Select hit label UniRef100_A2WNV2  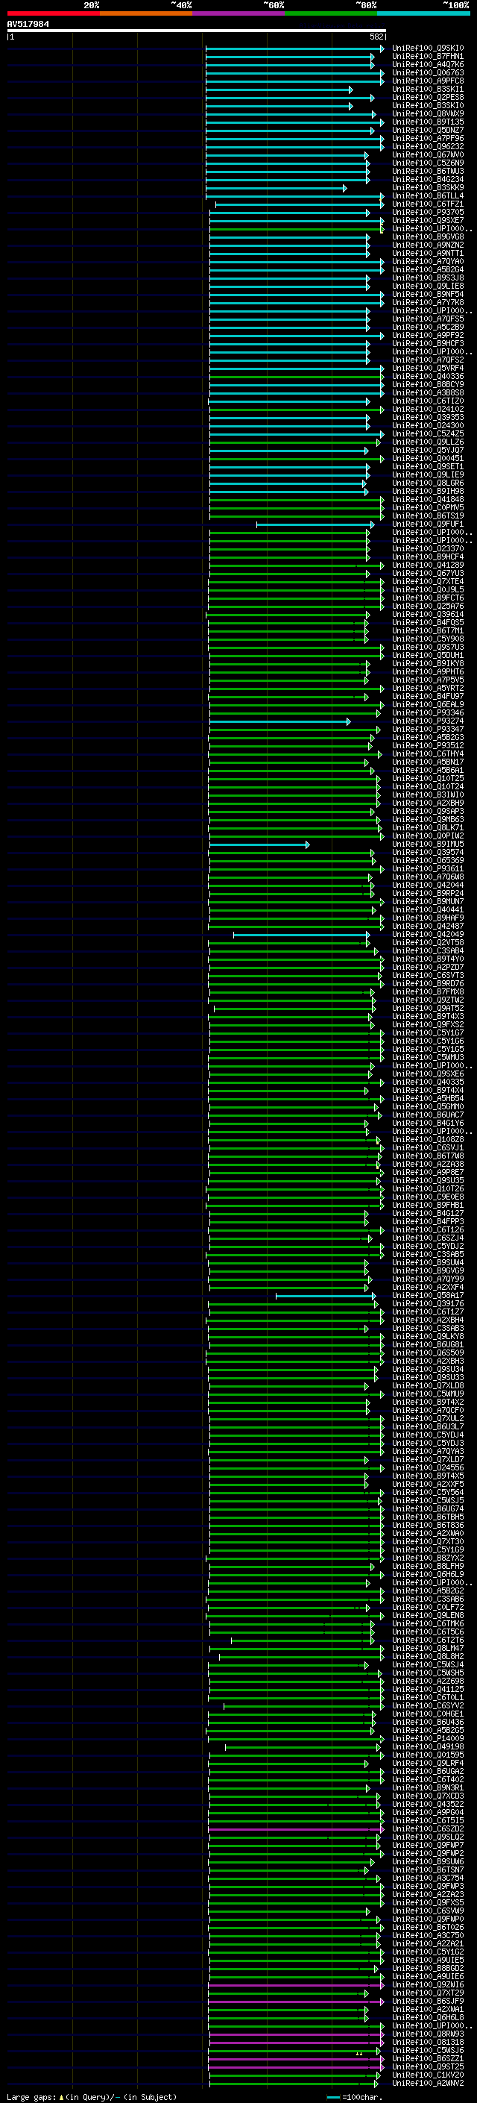428,2084
